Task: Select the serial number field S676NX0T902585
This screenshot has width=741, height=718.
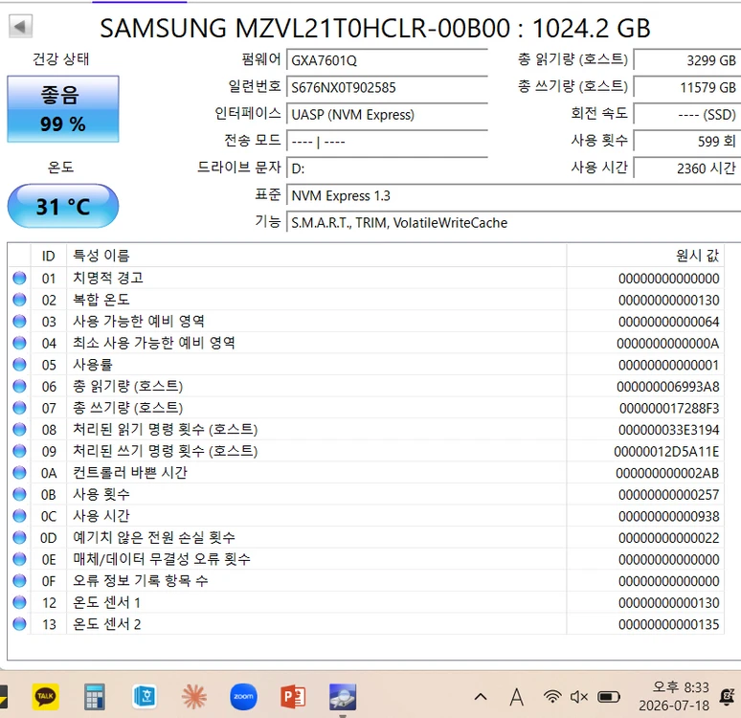Action: pyautogui.click(x=387, y=87)
